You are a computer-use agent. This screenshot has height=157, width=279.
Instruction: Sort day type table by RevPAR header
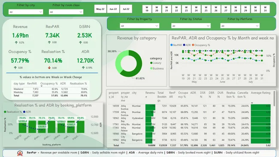pos(32,83)
